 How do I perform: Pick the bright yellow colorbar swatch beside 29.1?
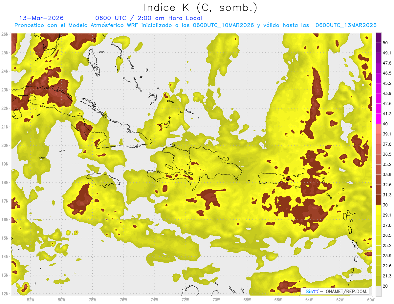coord(379,210)
